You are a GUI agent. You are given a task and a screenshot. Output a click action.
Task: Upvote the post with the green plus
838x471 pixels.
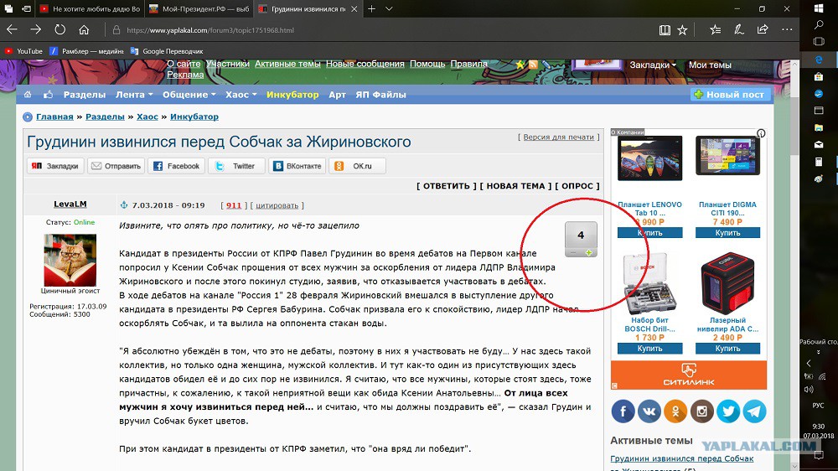tap(588, 253)
